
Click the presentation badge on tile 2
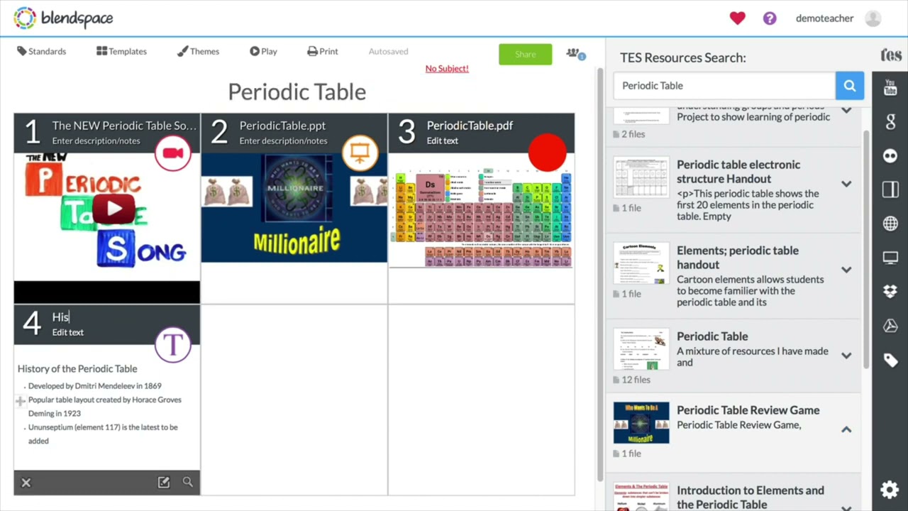pyautogui.click(x=360, y=153)
